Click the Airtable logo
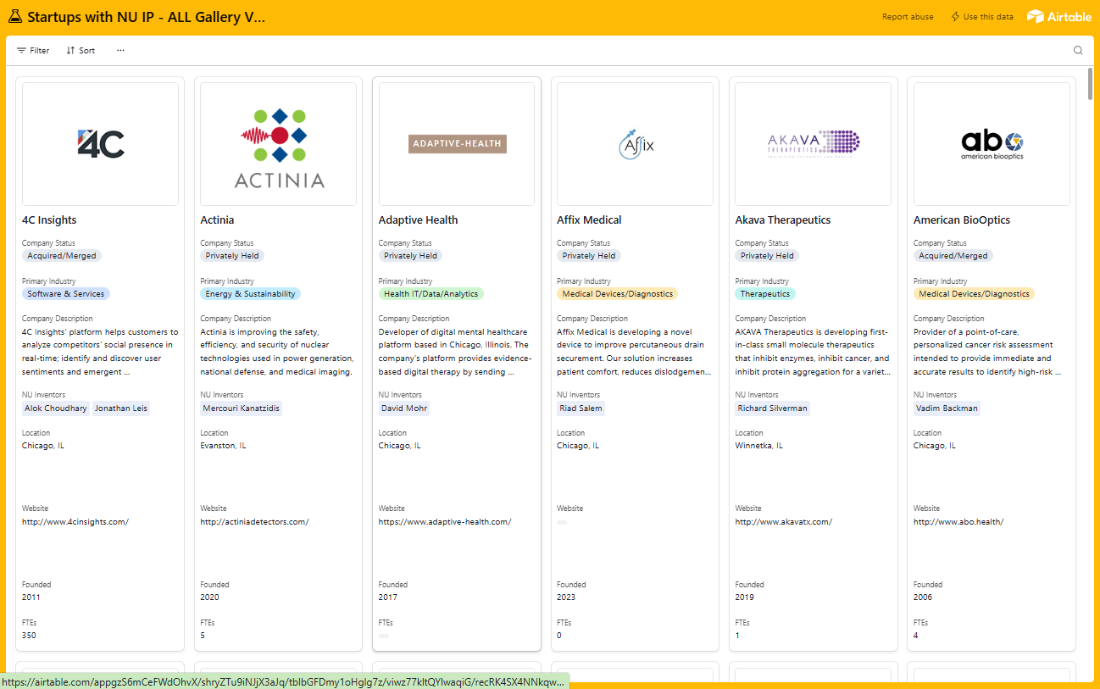Image resolution: width=1100 pixels, height=689 pixels. (x=1059, y=16)
